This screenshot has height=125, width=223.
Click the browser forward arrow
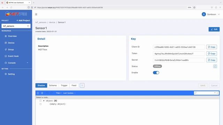7,7
